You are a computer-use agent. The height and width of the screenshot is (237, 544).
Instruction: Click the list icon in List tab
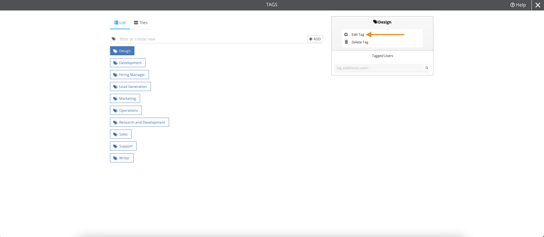tap(116, 23)
